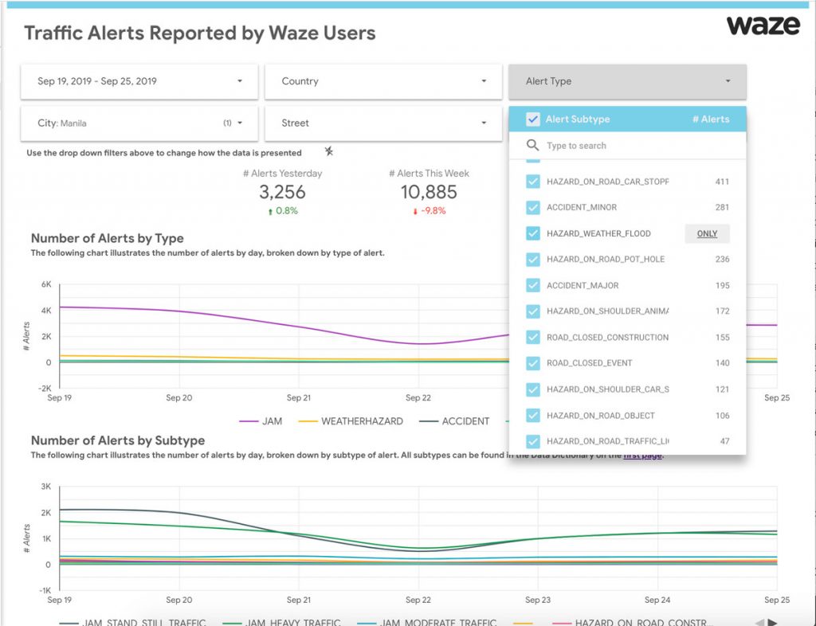This screenshot has height=626, width=816.
Task: Click the Waze logo
Action: 763,25
